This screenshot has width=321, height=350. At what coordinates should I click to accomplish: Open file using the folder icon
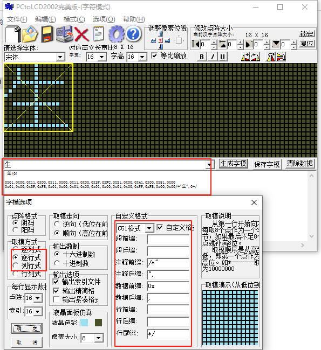[30, 34]
